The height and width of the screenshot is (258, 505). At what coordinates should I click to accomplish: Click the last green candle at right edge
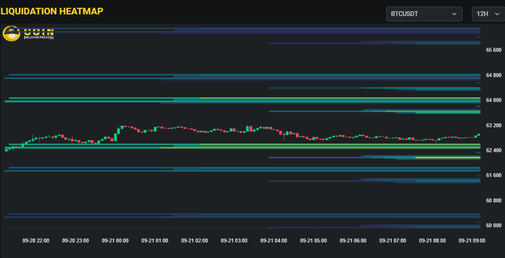(478, 135)
